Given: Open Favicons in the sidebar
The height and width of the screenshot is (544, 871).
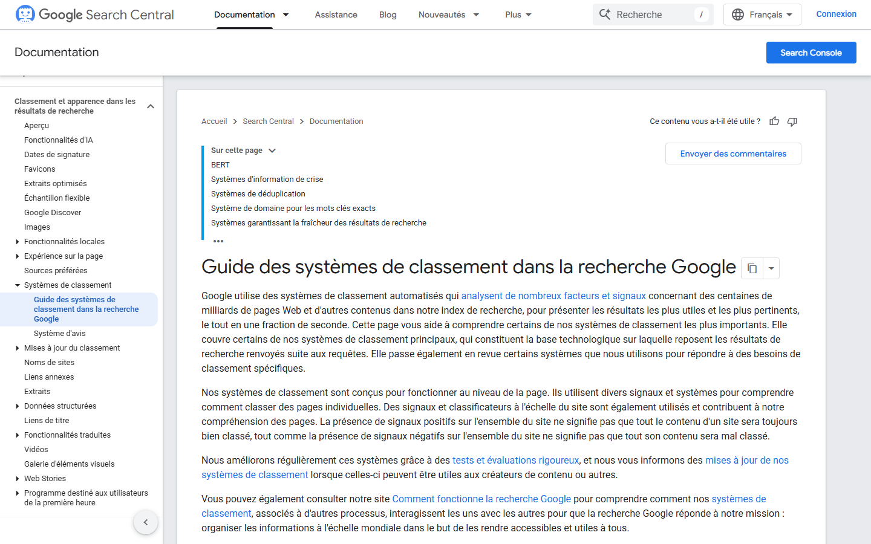Looking at the screenshot, I should click(39, 169).
